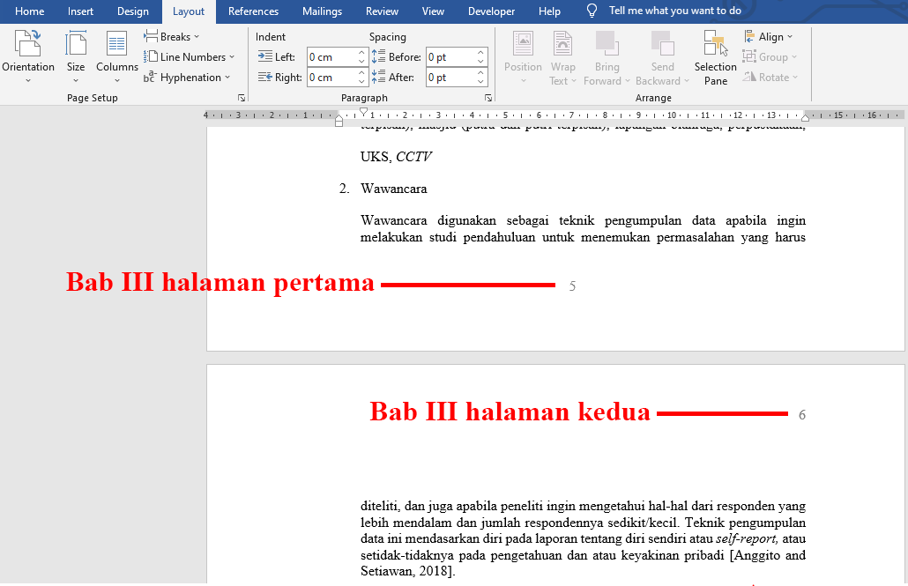
Task: Open the Paragraph dialog launcher
Action: click(x=488, y=100)
